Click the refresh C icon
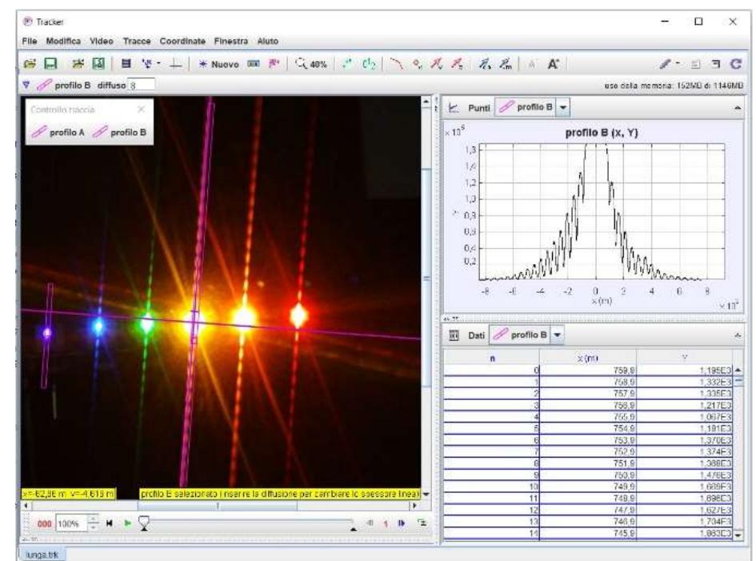 click(x=736, y=64)
